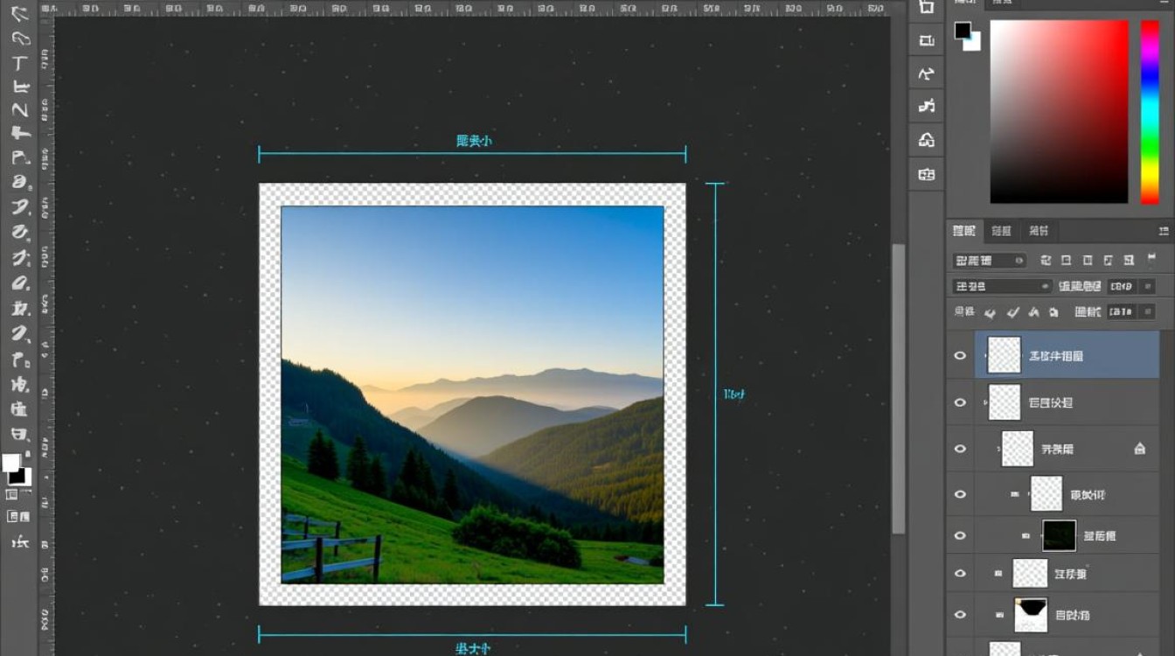Select the black shape on white layer thumbnail

coord(1031,615)
